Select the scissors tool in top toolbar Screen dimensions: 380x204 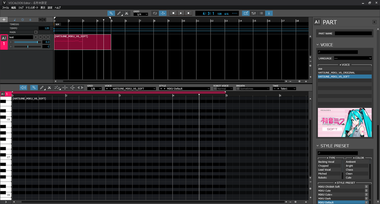point(126,13)
